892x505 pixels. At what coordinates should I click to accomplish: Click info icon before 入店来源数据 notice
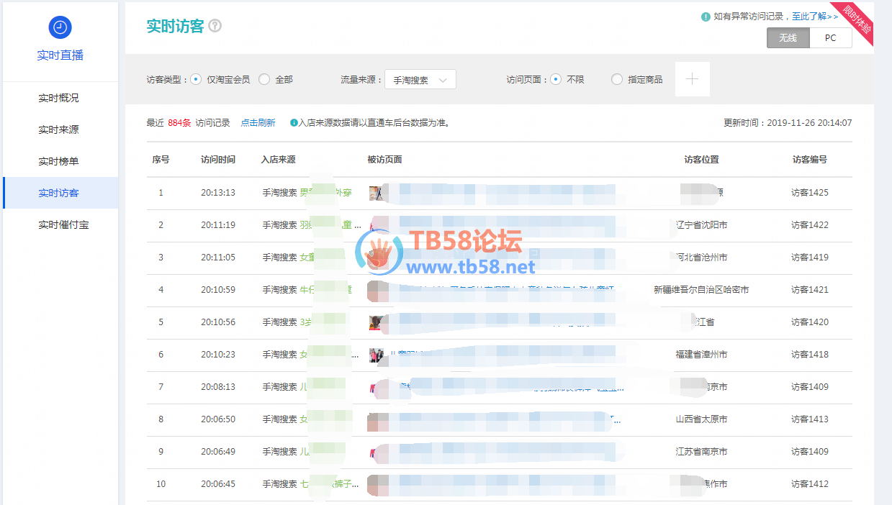294,123
